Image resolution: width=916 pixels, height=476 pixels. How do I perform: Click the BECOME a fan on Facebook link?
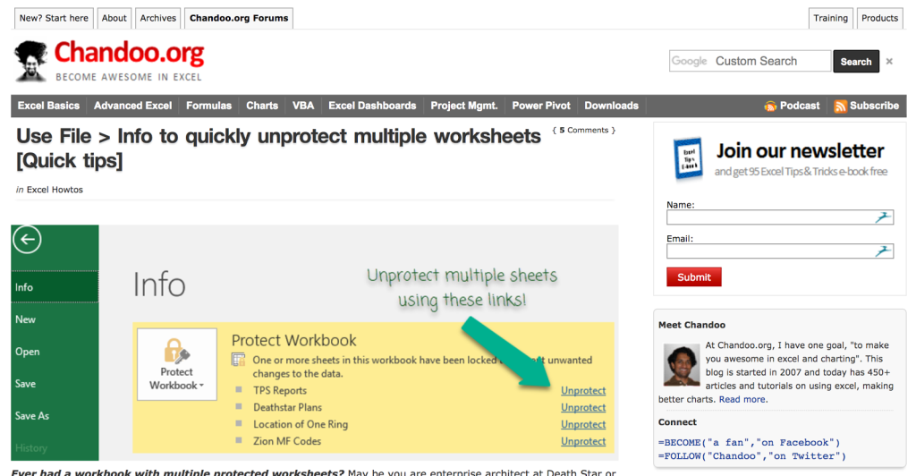[x=749, y=443]
